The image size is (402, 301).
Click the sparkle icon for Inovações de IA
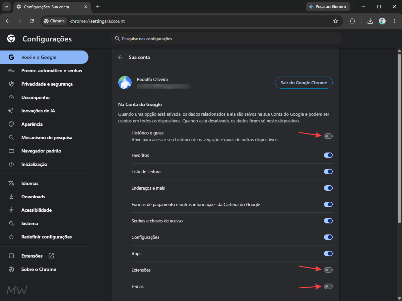click(x=11, y=111)
